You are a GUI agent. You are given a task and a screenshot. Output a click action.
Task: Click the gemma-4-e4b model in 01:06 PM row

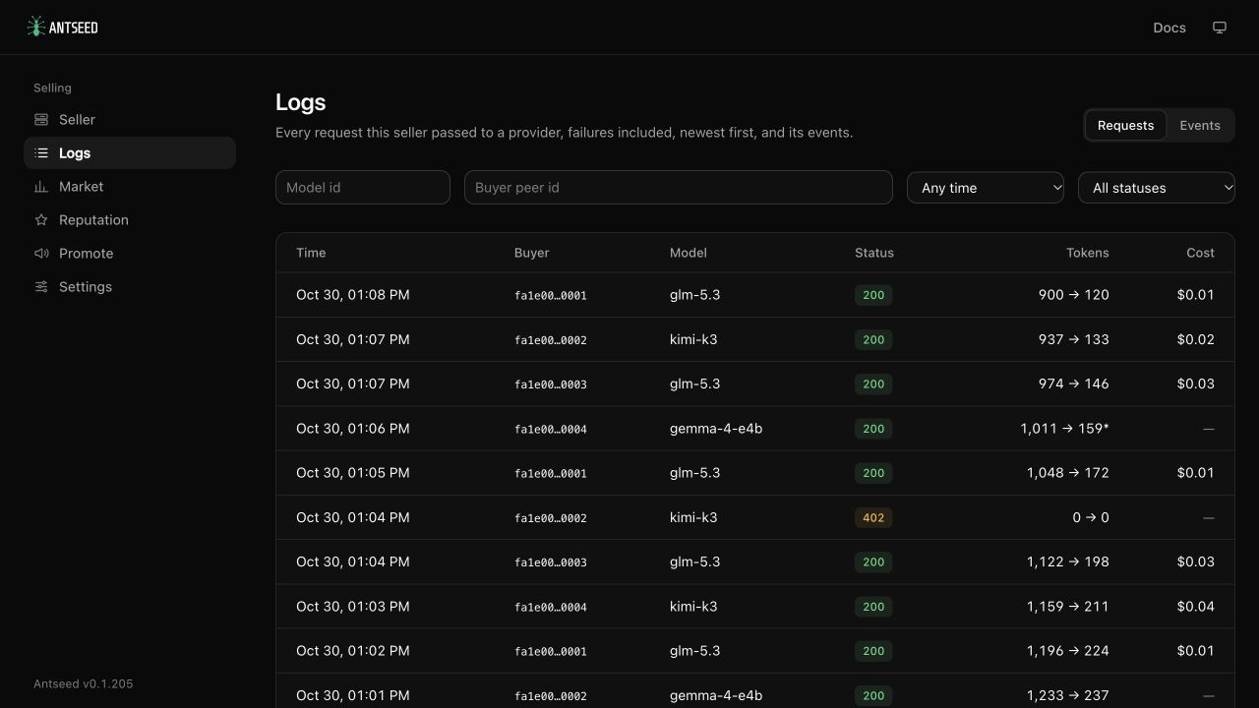[716, 429]
